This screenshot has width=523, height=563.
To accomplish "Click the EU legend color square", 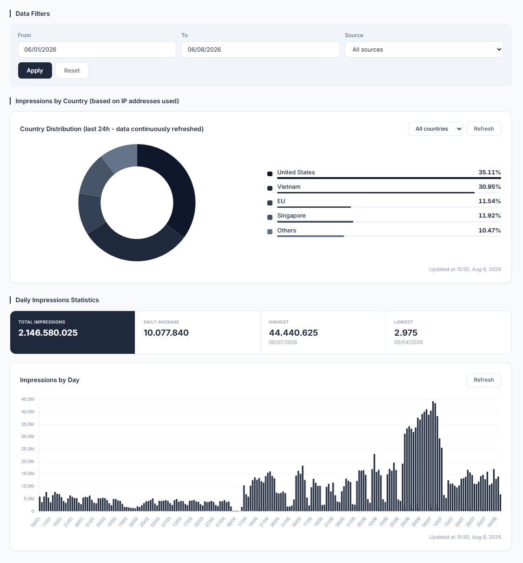I will click(x=270, y=203).
